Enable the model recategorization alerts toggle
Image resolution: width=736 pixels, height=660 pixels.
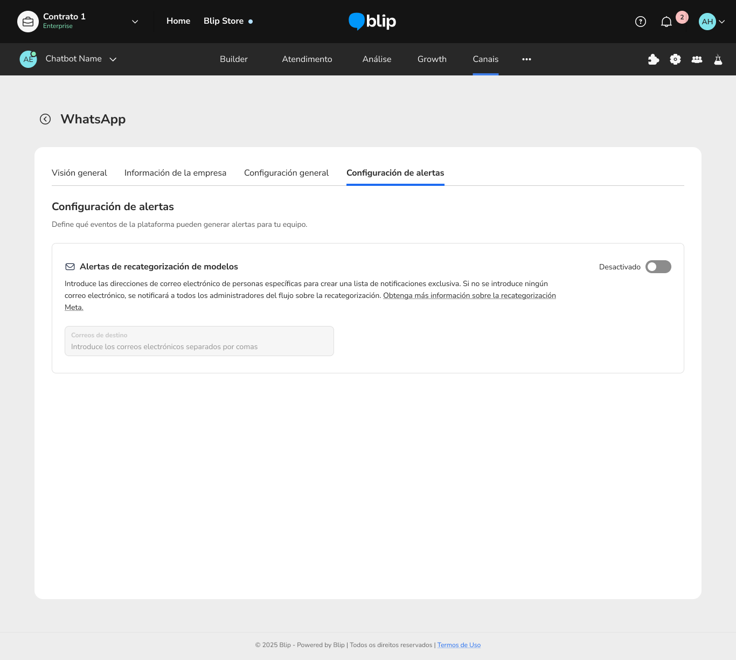pos(658,267)
